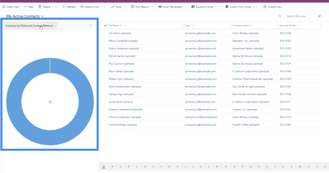Viewport: 329px width, 173px height.
Task: Click the Hide Chart button
Action: coord(11,7)
